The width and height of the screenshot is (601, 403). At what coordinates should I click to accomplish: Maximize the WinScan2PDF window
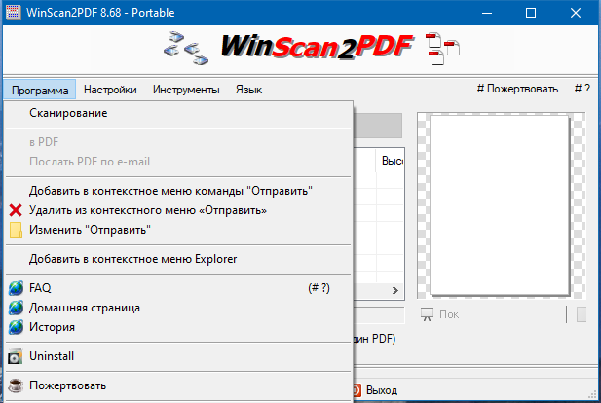point(531,13)
